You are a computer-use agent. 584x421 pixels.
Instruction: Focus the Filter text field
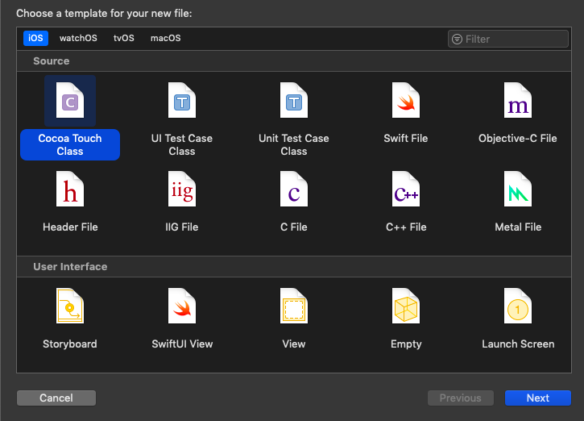pos(508,39)
